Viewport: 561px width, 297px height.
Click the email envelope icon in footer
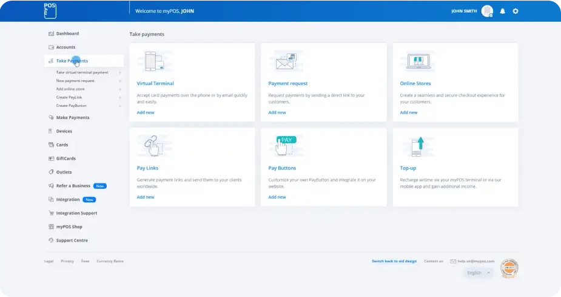[x=453, y=261]
